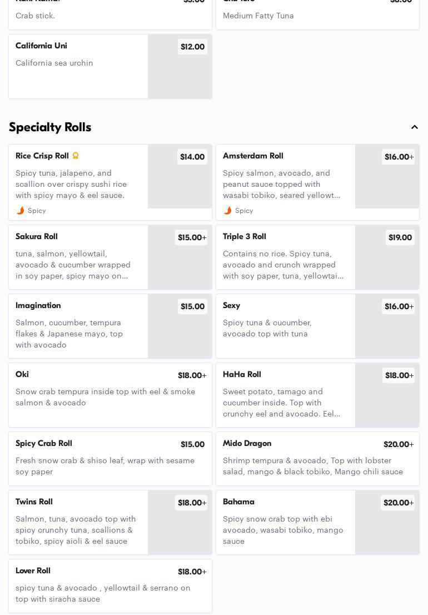
Task: Click the spicy pepper icon under Rice Crisp Roll
Action: tap(21, 211)
